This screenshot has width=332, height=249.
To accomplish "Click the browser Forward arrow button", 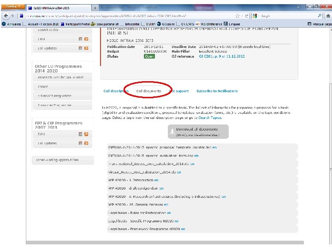I will 12,16.
